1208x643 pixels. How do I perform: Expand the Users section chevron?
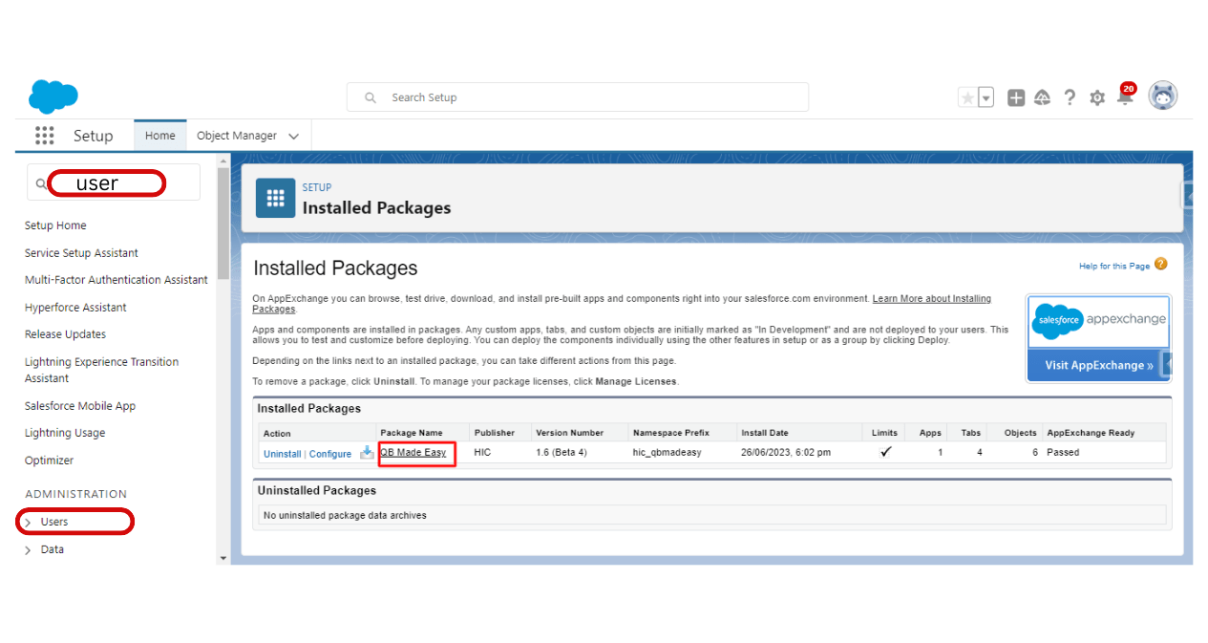click(29, 523)
